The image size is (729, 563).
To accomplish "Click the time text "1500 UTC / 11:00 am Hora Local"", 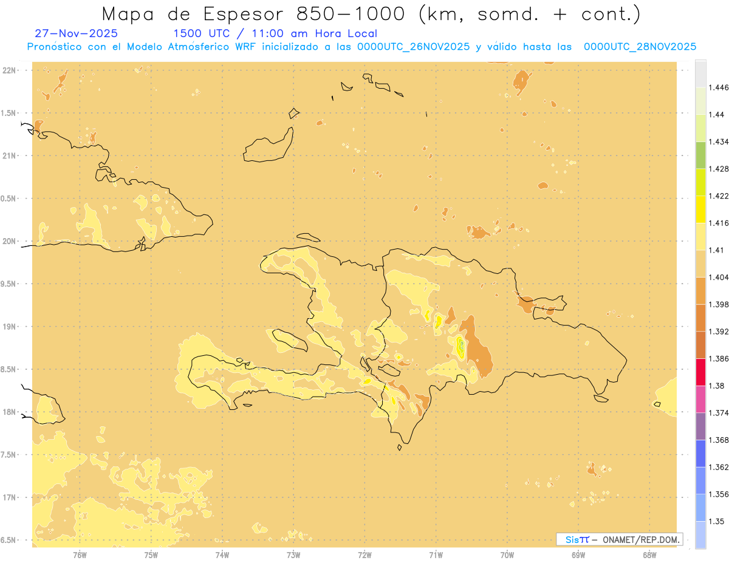I will click(x=275, y=34).
